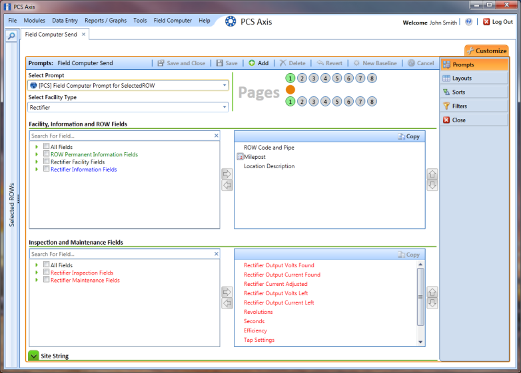
Task: Open the Help menu
Action: [205, 21]
